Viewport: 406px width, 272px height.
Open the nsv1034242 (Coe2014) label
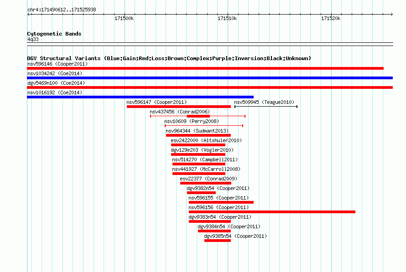point(55,73)
